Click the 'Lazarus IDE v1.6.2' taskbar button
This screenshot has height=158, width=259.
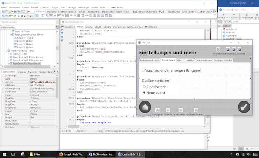tap(131, 155)
